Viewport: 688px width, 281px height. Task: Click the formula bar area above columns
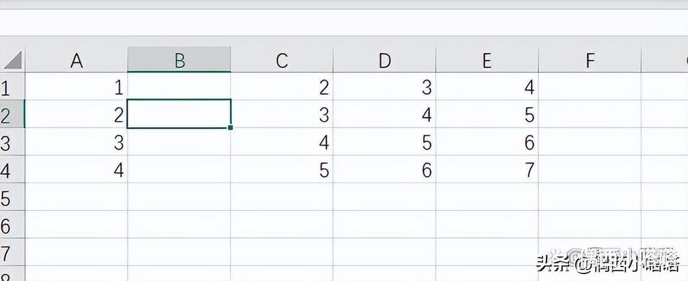point(344,23)
